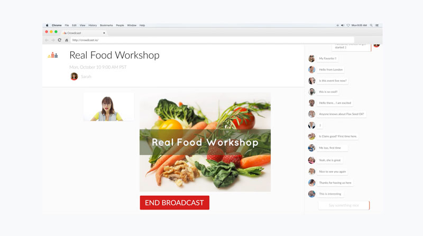Click the menu bar clock 'Mon 9:00 AM'
The image size is (423, 236).
tap(359, 25)
